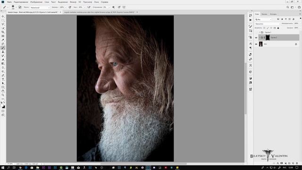Select the Zoom tool
Viewport: 302px width, 170px height.
[3, 95]
